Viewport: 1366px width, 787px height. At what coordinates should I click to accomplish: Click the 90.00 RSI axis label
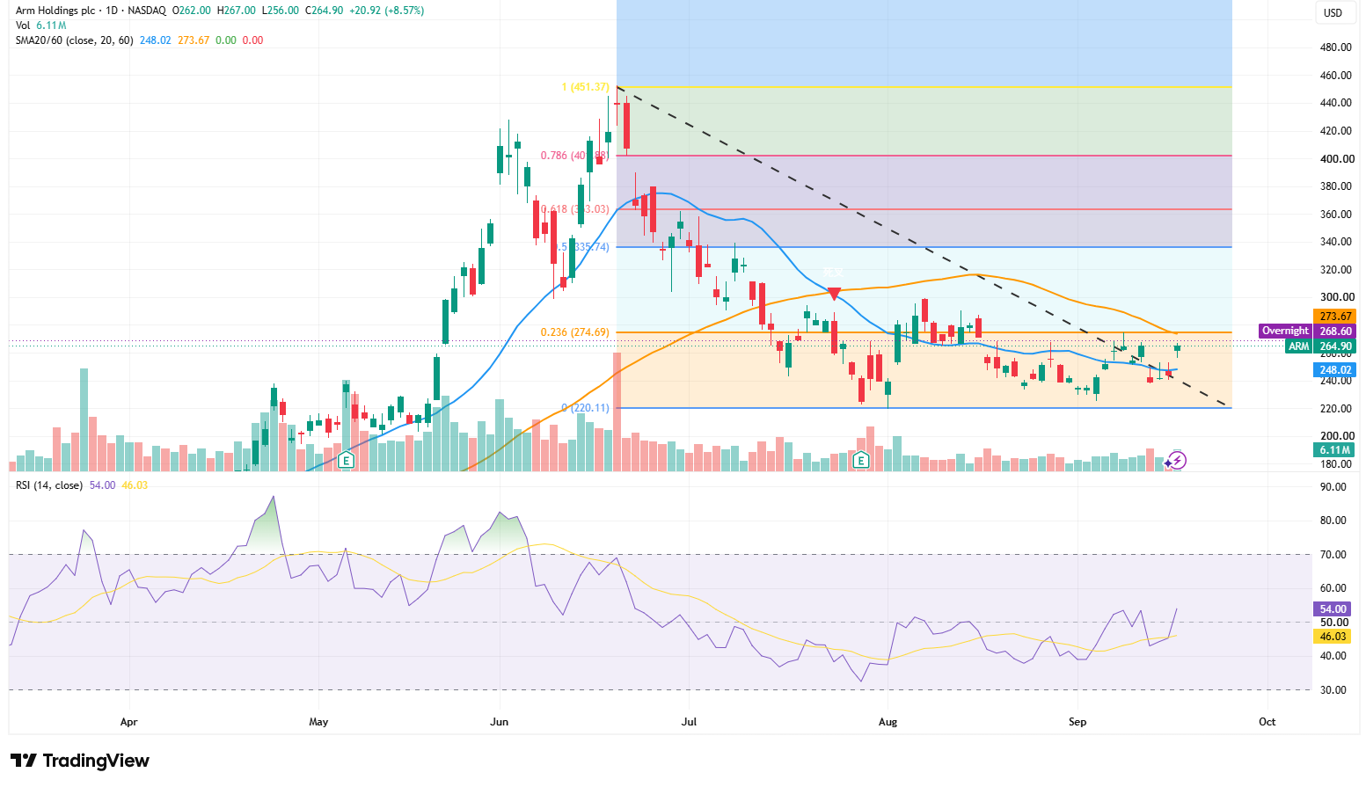coord(1333,487)
